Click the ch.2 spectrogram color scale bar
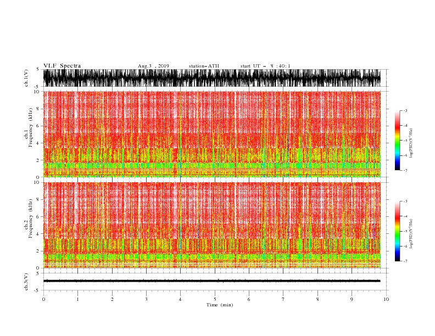The height and width of the screenshot is (336, 435). point(397,231)
